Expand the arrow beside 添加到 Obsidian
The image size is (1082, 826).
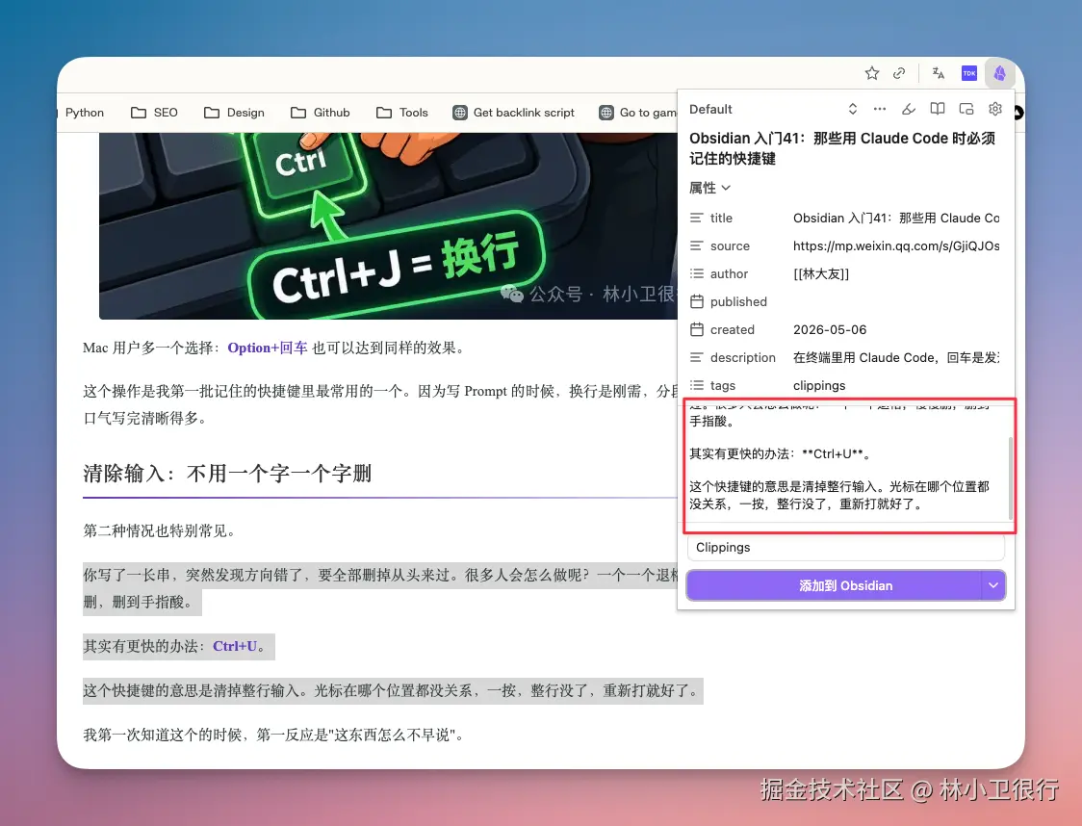click(993, 586)
